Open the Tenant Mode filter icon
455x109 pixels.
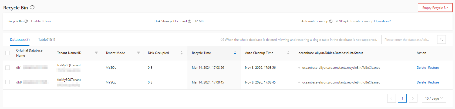coord(139,53)
